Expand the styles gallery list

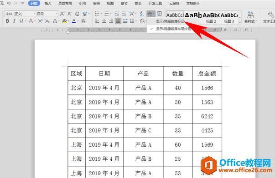(240, 22)
